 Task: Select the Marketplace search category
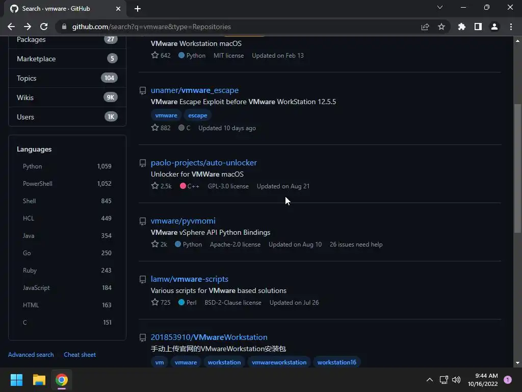(x=67, y=59)
